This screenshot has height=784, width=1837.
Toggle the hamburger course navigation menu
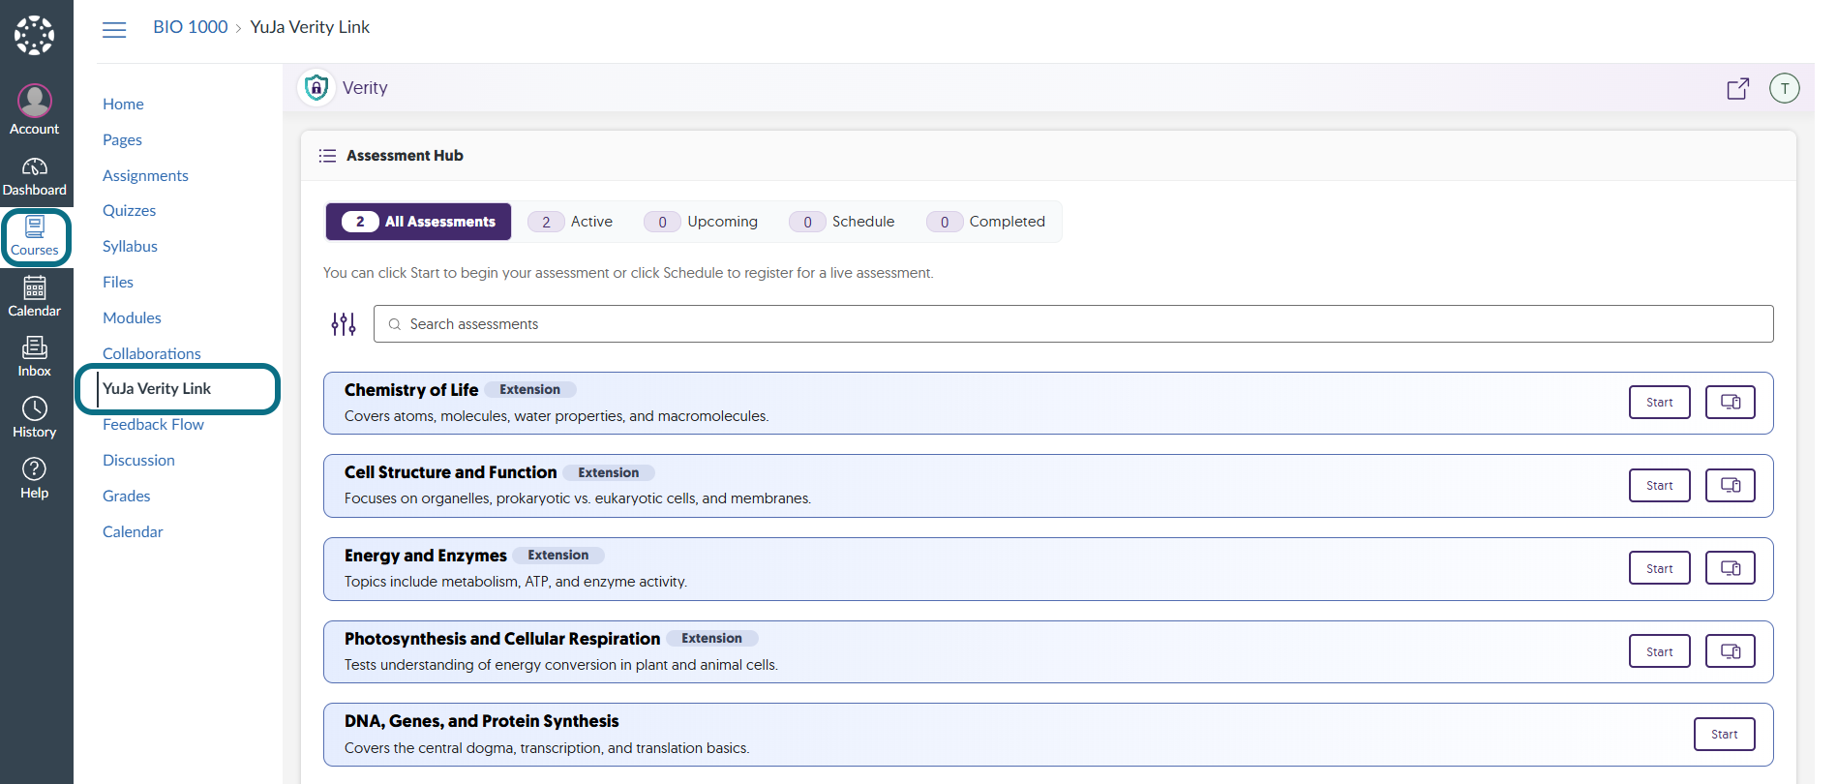[114, 29]
